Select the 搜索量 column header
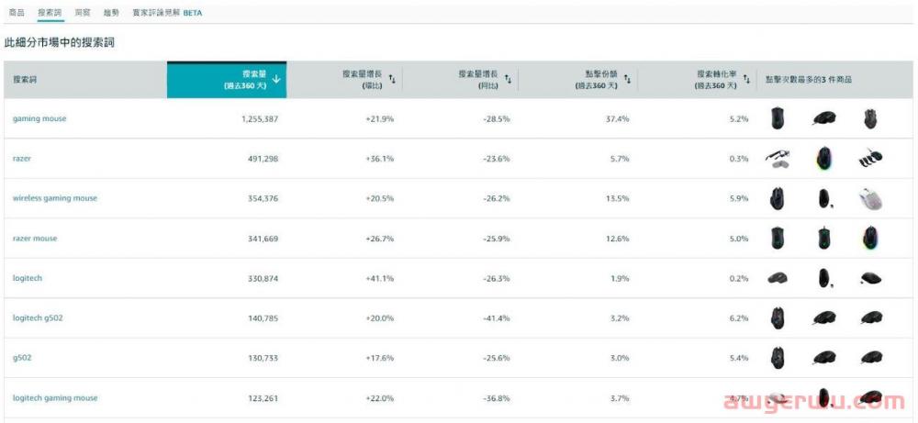Screen dimensions: 918x423 (227, 80)
